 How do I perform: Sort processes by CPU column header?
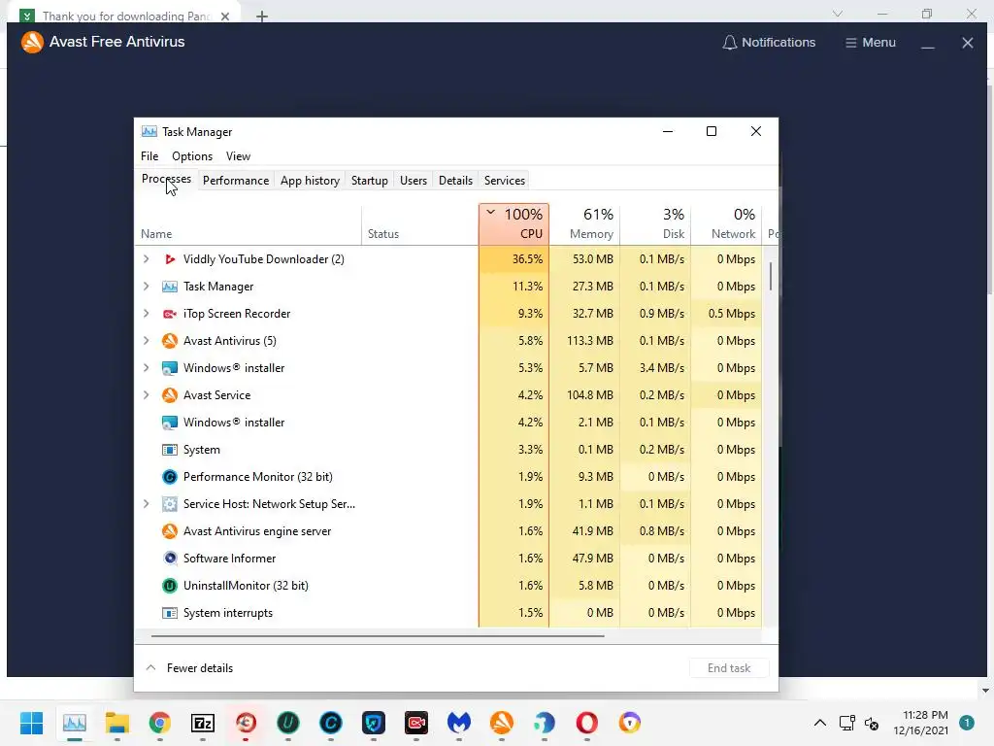click(514, 224)
